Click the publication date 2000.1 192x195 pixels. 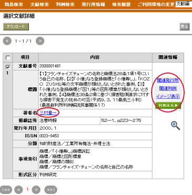point(48,128)
